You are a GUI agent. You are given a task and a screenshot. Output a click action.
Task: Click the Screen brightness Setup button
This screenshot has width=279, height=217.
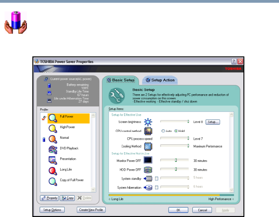pos(213,122)
